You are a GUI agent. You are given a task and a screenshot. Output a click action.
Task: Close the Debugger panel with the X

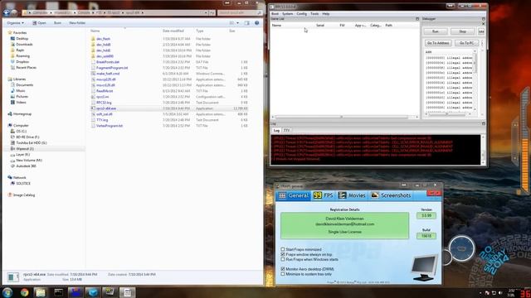pyautogui.click(x=483, y=24)
